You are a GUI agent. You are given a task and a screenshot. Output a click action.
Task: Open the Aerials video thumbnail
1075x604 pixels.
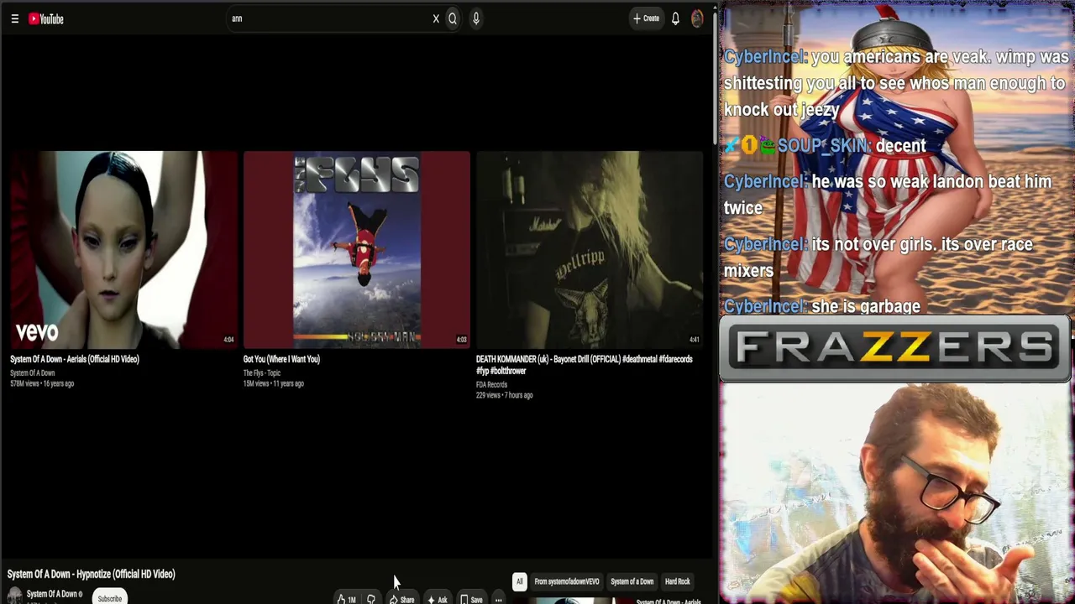[x=123, y=249]
